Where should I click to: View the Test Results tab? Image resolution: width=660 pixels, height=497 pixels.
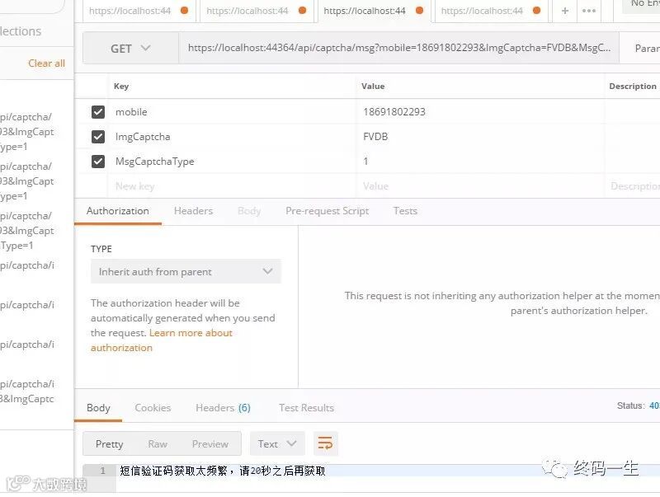pyautogui.click(x=306, y=408)
